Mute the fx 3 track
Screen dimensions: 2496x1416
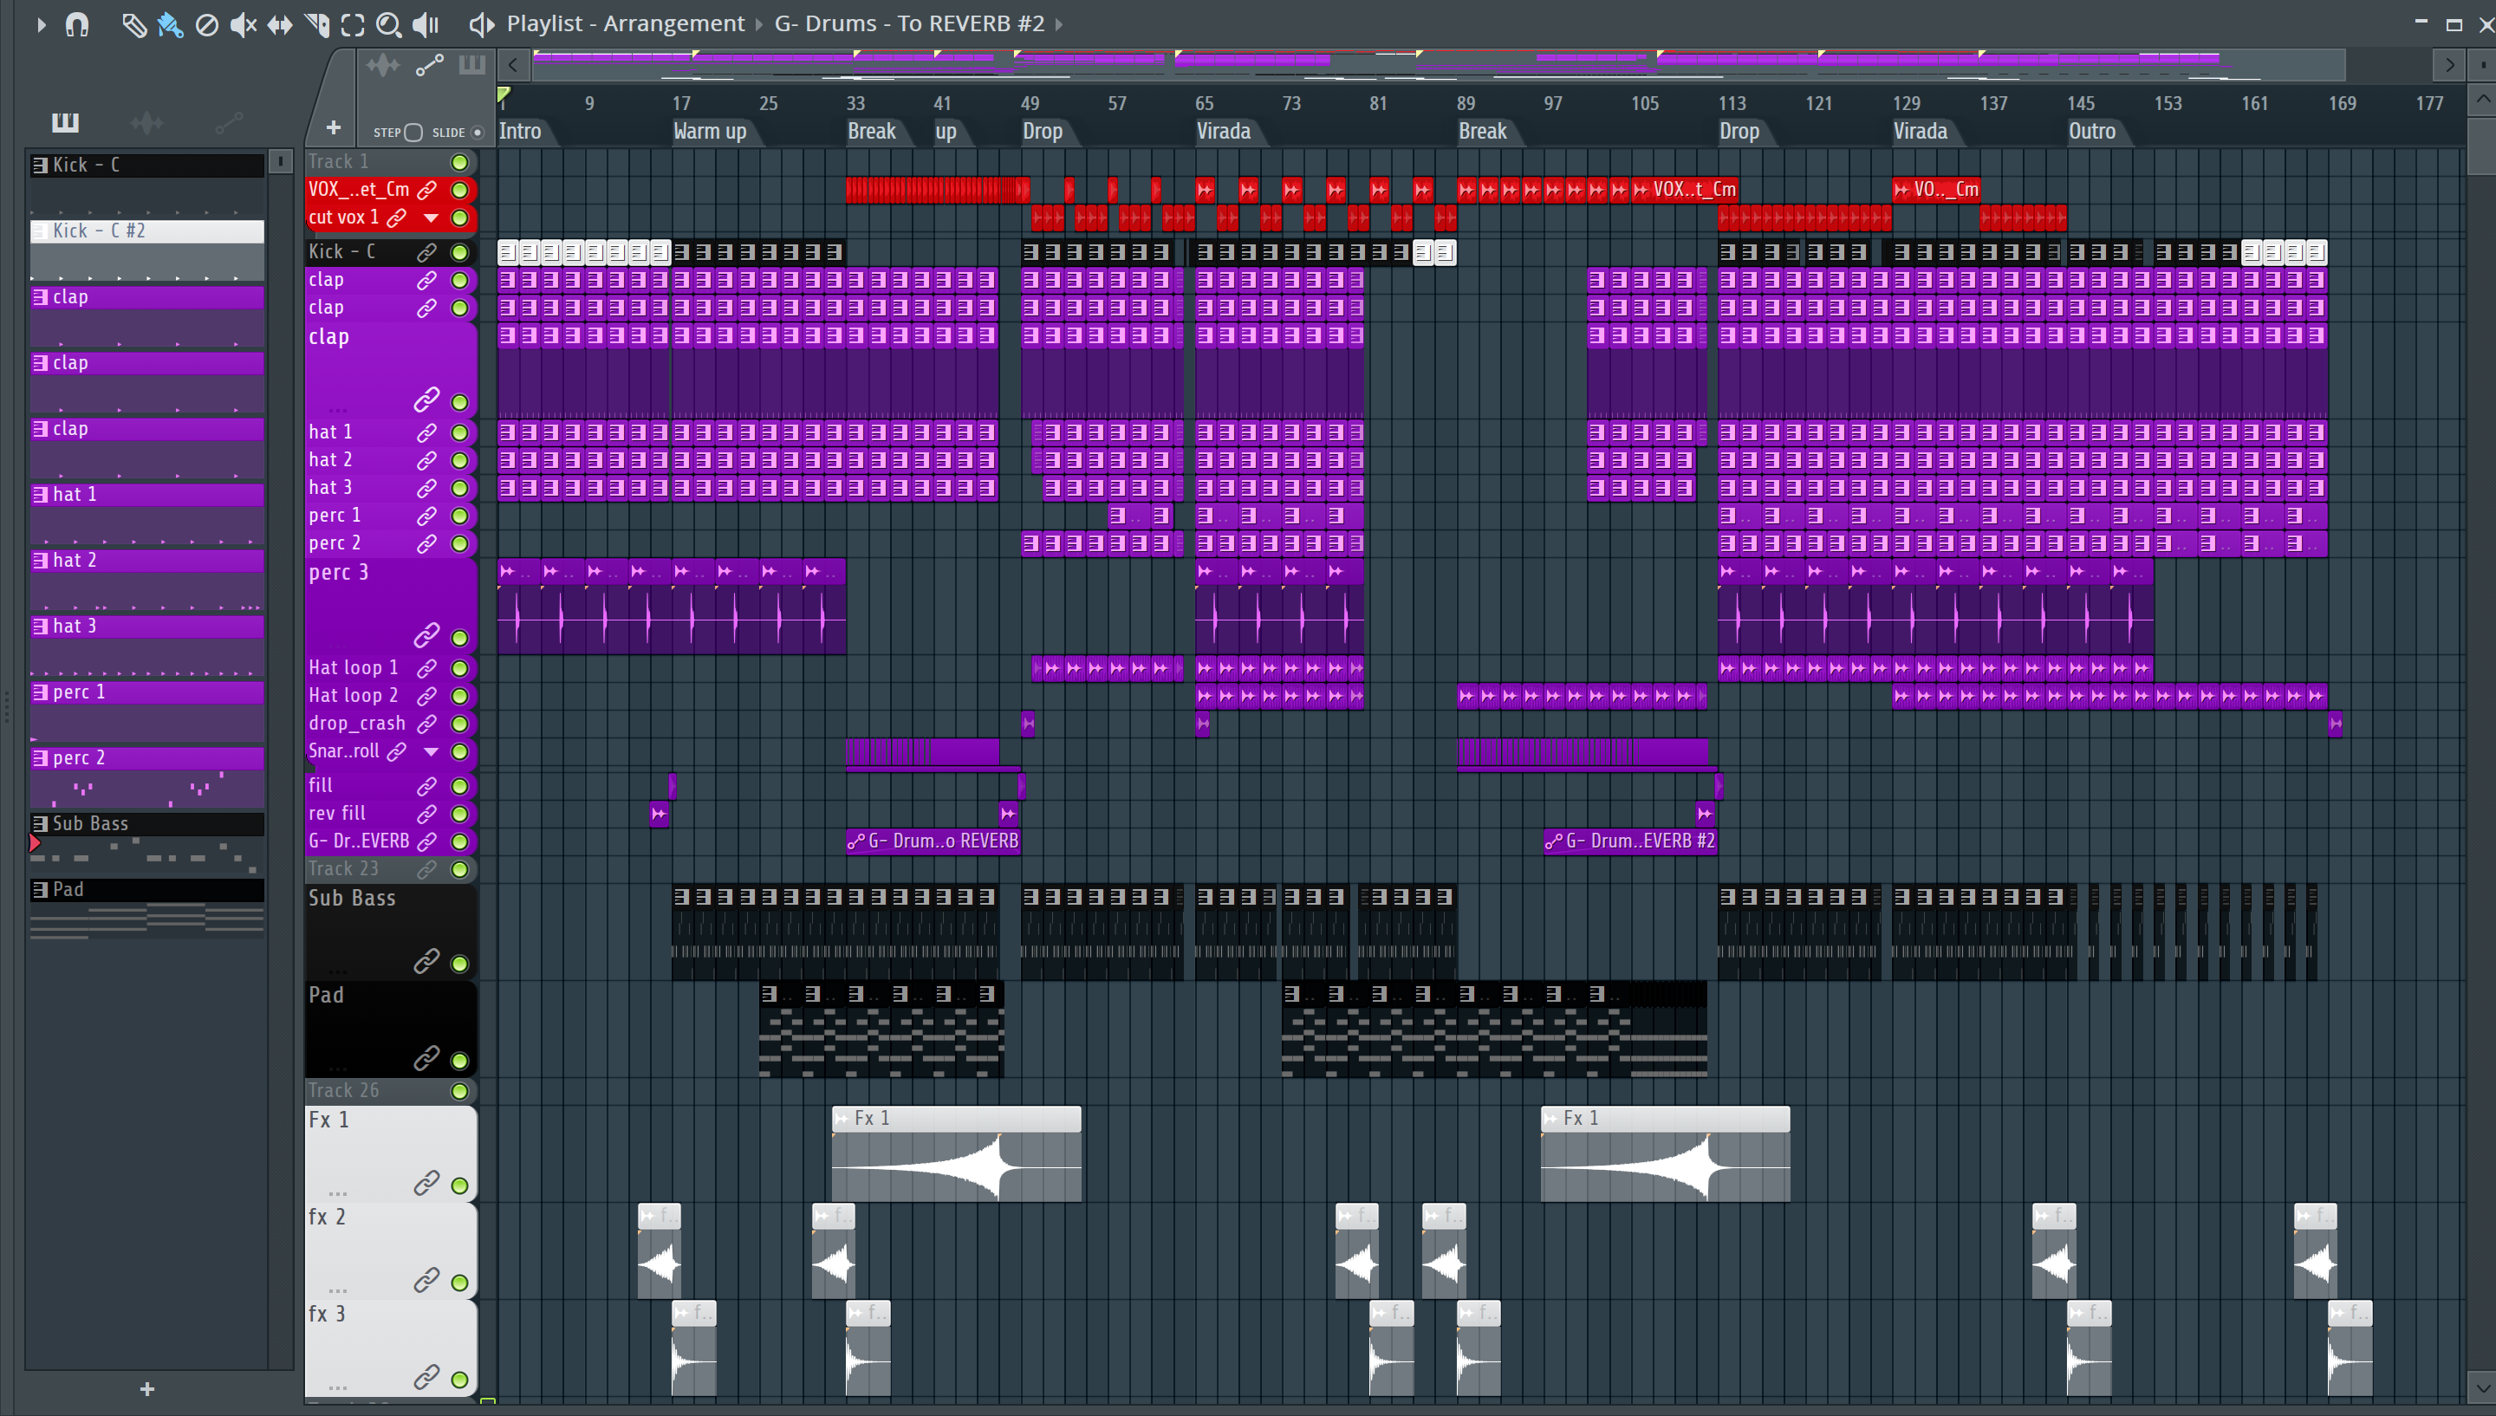click(x=460, y=1380)
